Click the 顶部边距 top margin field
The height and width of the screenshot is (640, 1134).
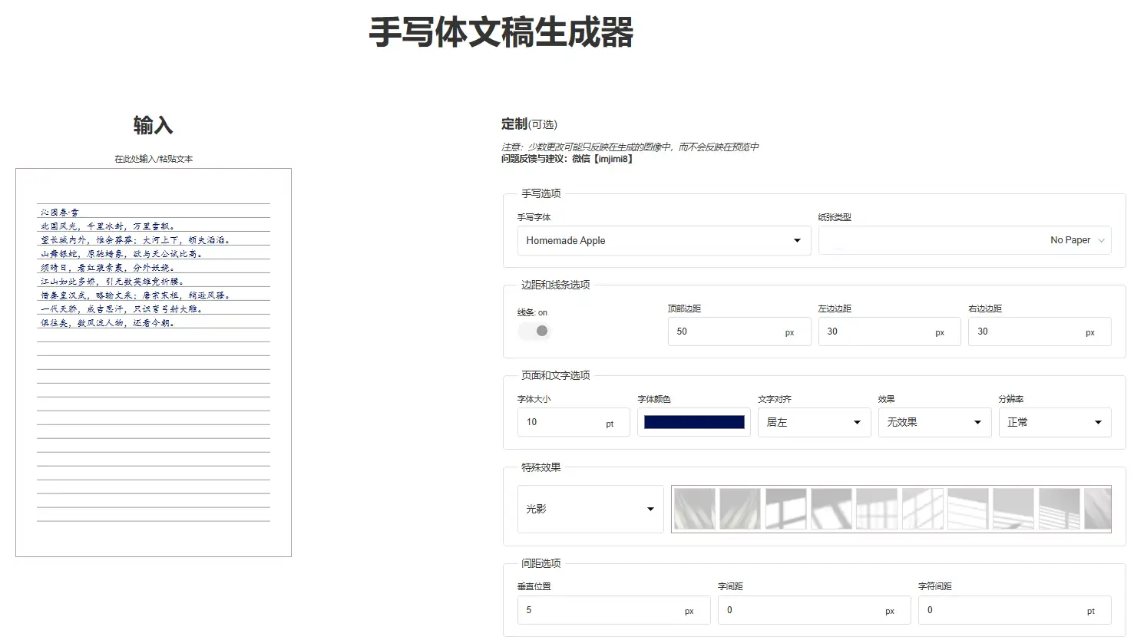point(726,332)
